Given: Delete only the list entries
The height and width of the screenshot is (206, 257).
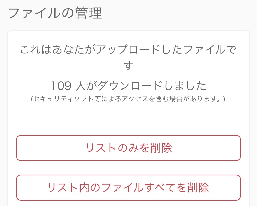Looking at the screenshot, I should click(128, 148).
